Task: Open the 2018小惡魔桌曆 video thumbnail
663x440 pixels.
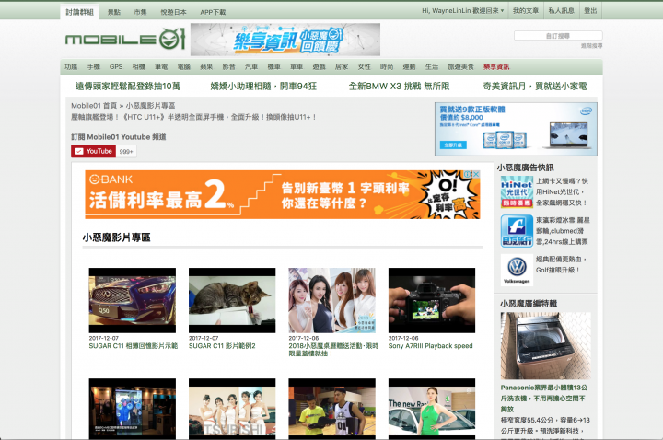Action: click(x=331, y=300)
